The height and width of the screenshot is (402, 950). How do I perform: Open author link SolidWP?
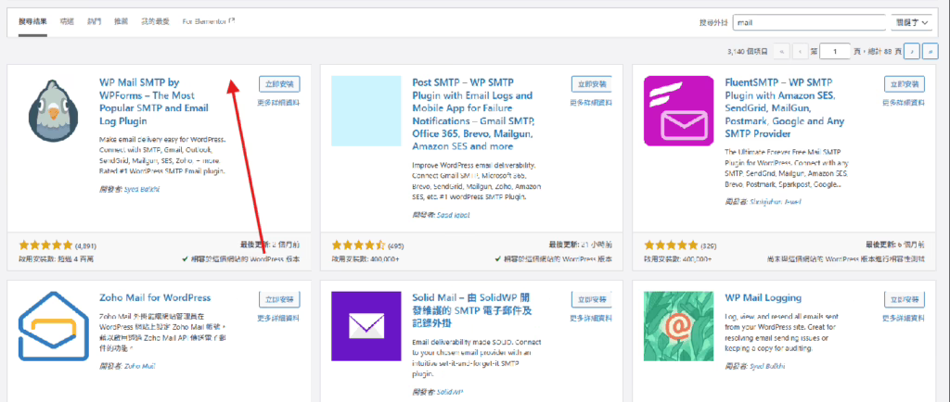coord(450,391)
